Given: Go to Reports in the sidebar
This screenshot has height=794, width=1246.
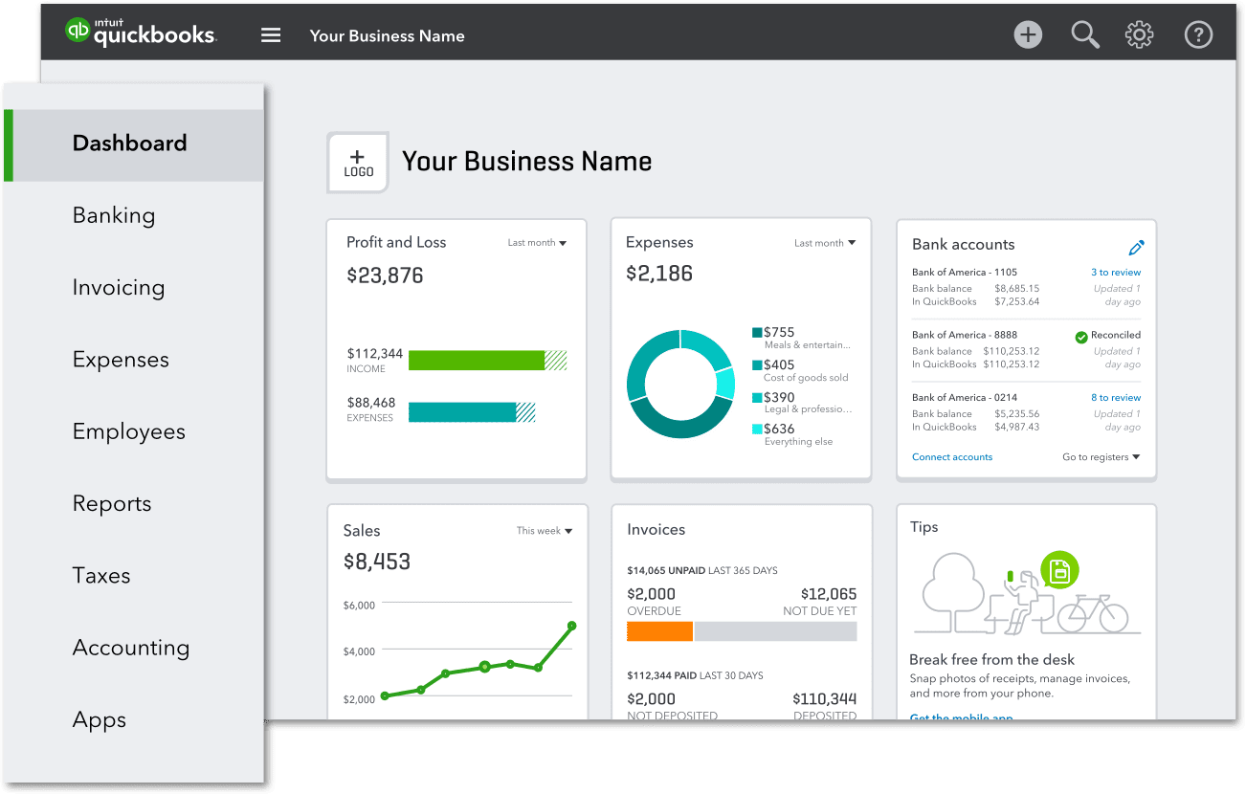Looking at the screenshot, I should click(x=112, y=504).
